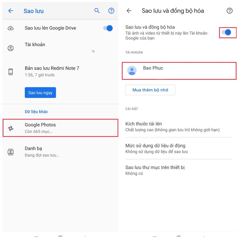Tap Không sử dụng dữ liệu để sao lưu
The image size is (239, 239).
[x=157, y=152]
